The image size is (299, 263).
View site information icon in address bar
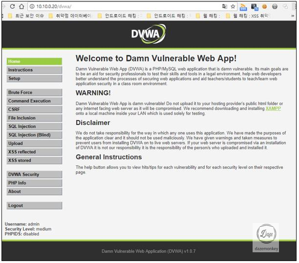(32, 6)
